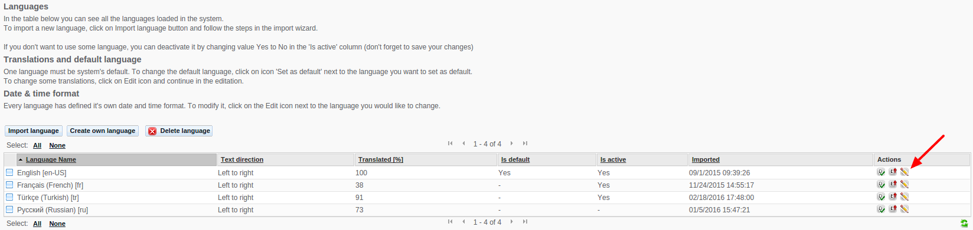Sort table by Translated [%] column
973x230 pixels.
click(381, 159)
